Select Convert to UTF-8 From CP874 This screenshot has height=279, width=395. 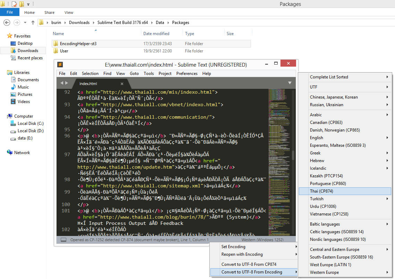click(249, 264)
